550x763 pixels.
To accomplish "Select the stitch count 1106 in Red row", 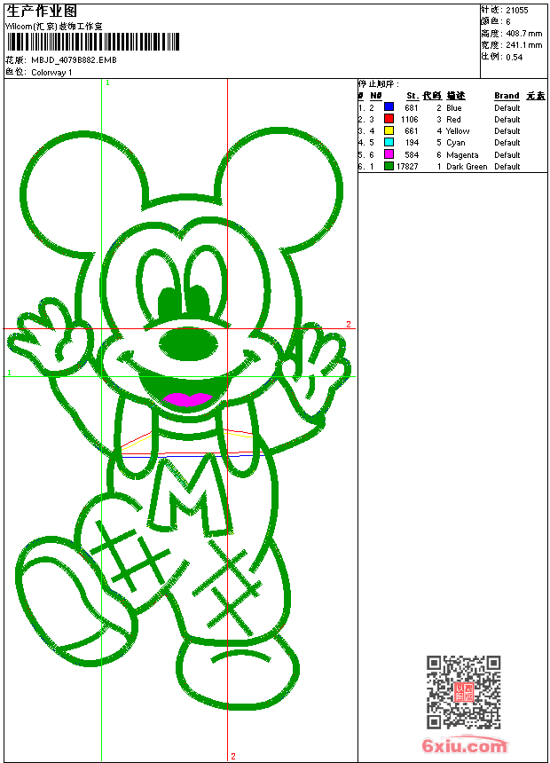I will (x=409, y=120).
